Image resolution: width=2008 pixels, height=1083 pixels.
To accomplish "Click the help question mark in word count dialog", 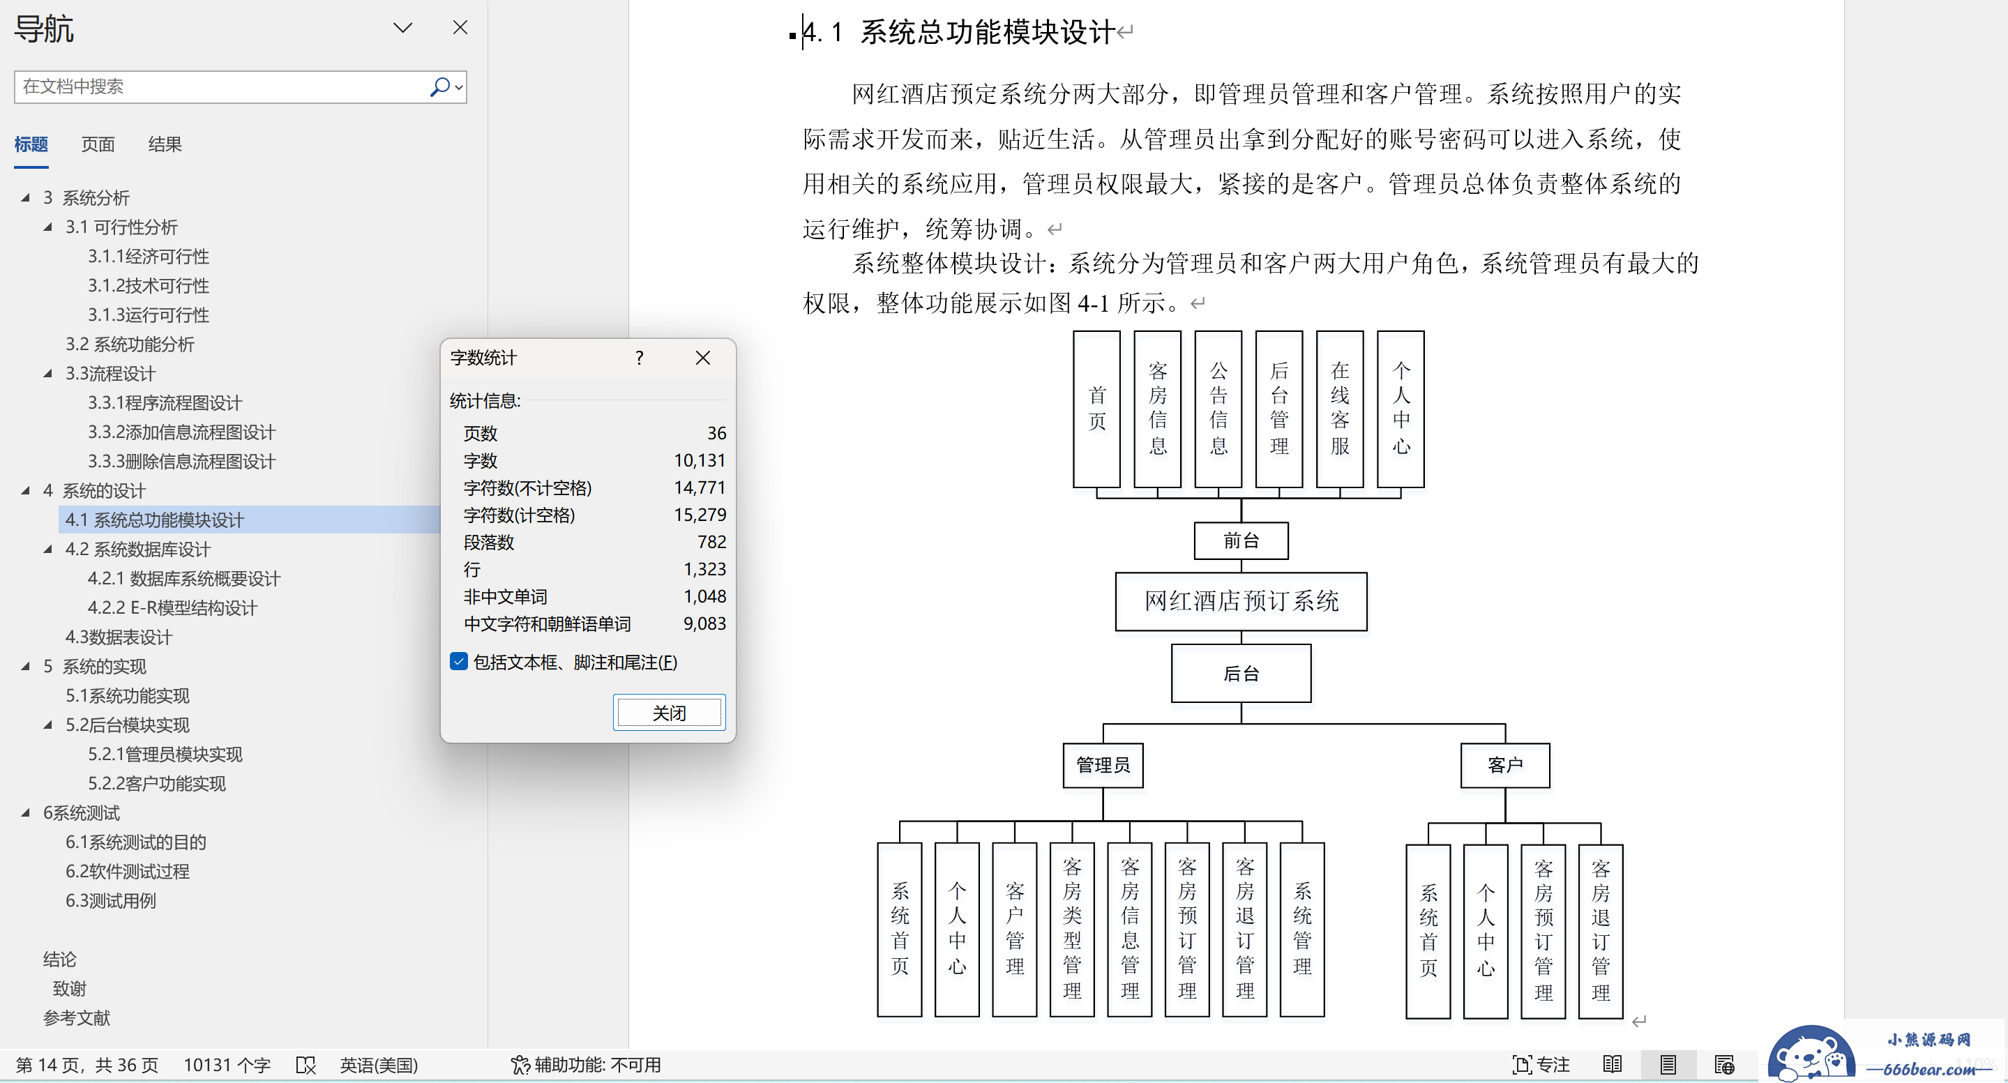I will [x=639, y=358].
